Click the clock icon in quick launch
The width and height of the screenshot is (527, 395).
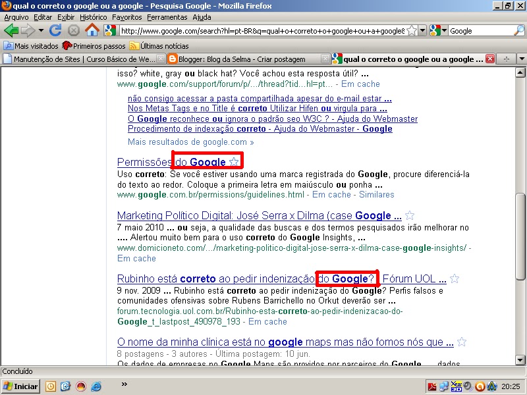(51, 386)
